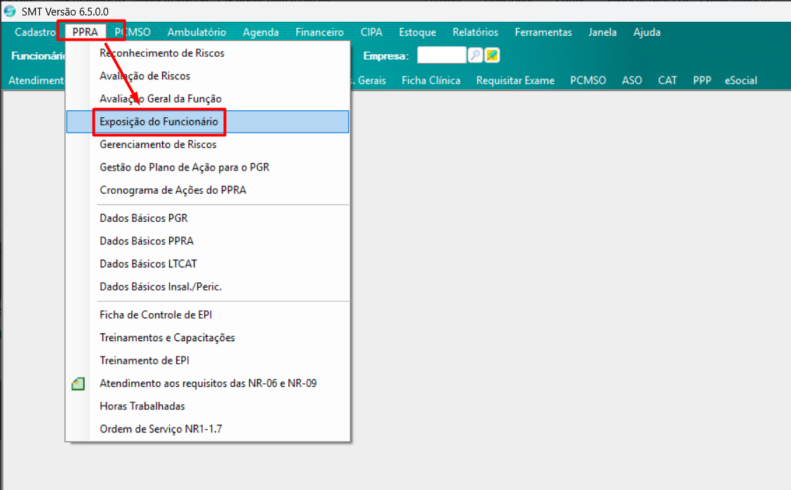
Task: Expand the Ferramentas menu
Action: point(543,32)
